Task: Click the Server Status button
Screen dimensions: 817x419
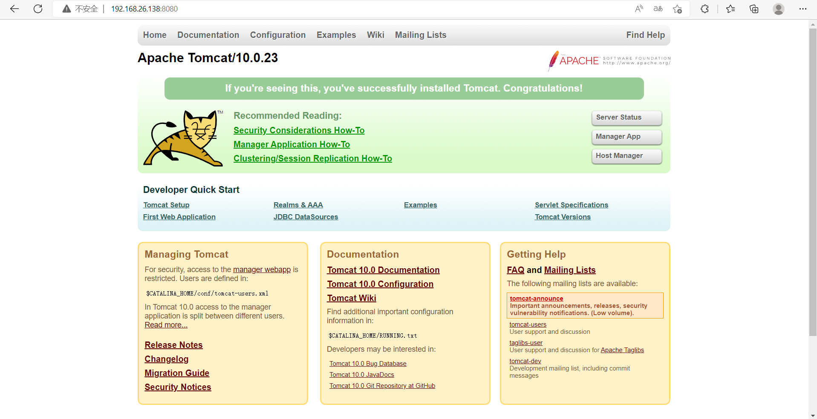Action: click(626, 118)
